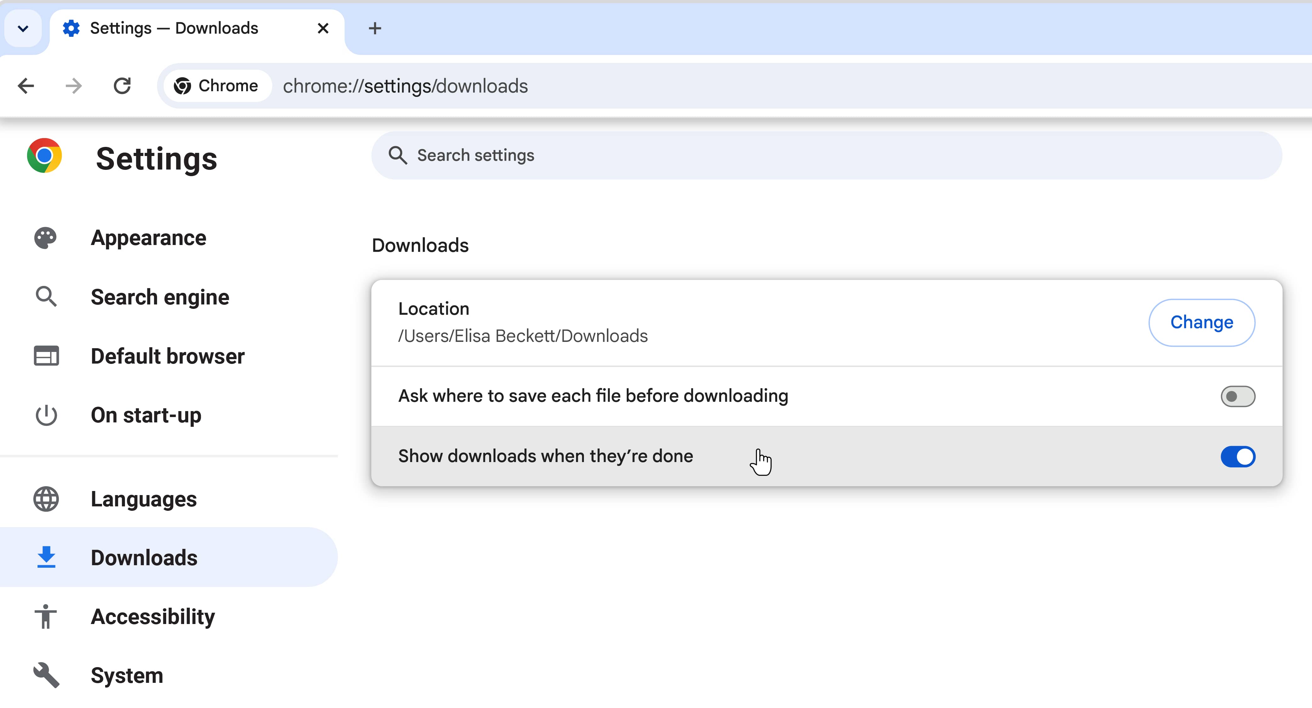Expand the tab search dropdown arrow
The image size is (1312, 708).
coord(23,29)
